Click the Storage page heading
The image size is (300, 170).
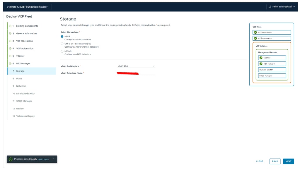(68, 19)
